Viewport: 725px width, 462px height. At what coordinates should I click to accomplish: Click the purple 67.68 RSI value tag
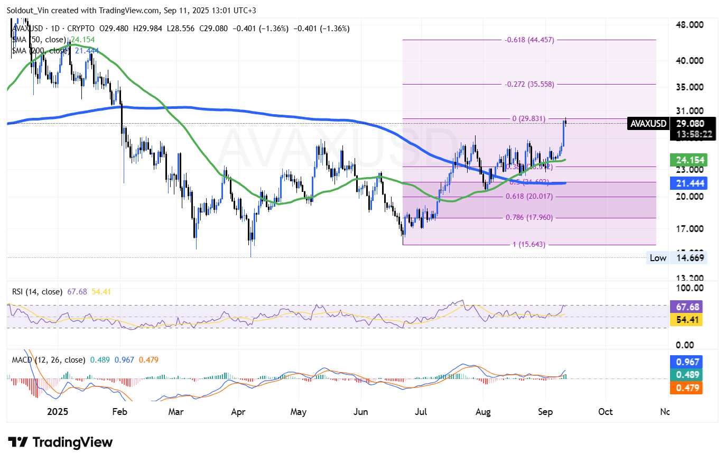click(685, 307)
